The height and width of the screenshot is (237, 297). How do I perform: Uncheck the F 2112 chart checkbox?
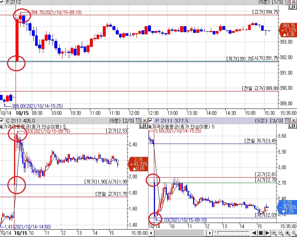(2, 2)
